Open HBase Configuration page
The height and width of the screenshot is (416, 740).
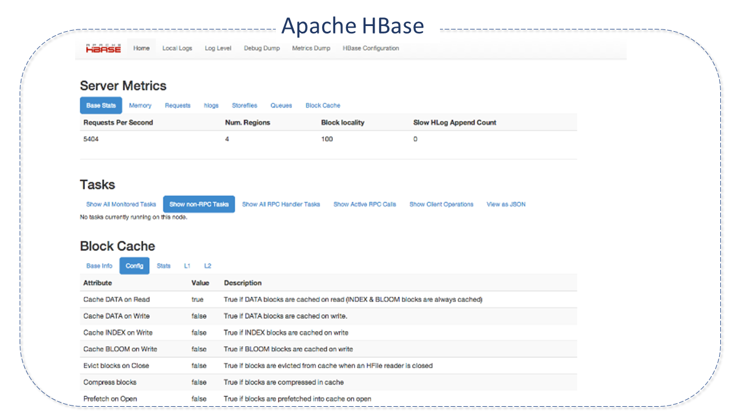pyautogui.click(x=371, y=49)
